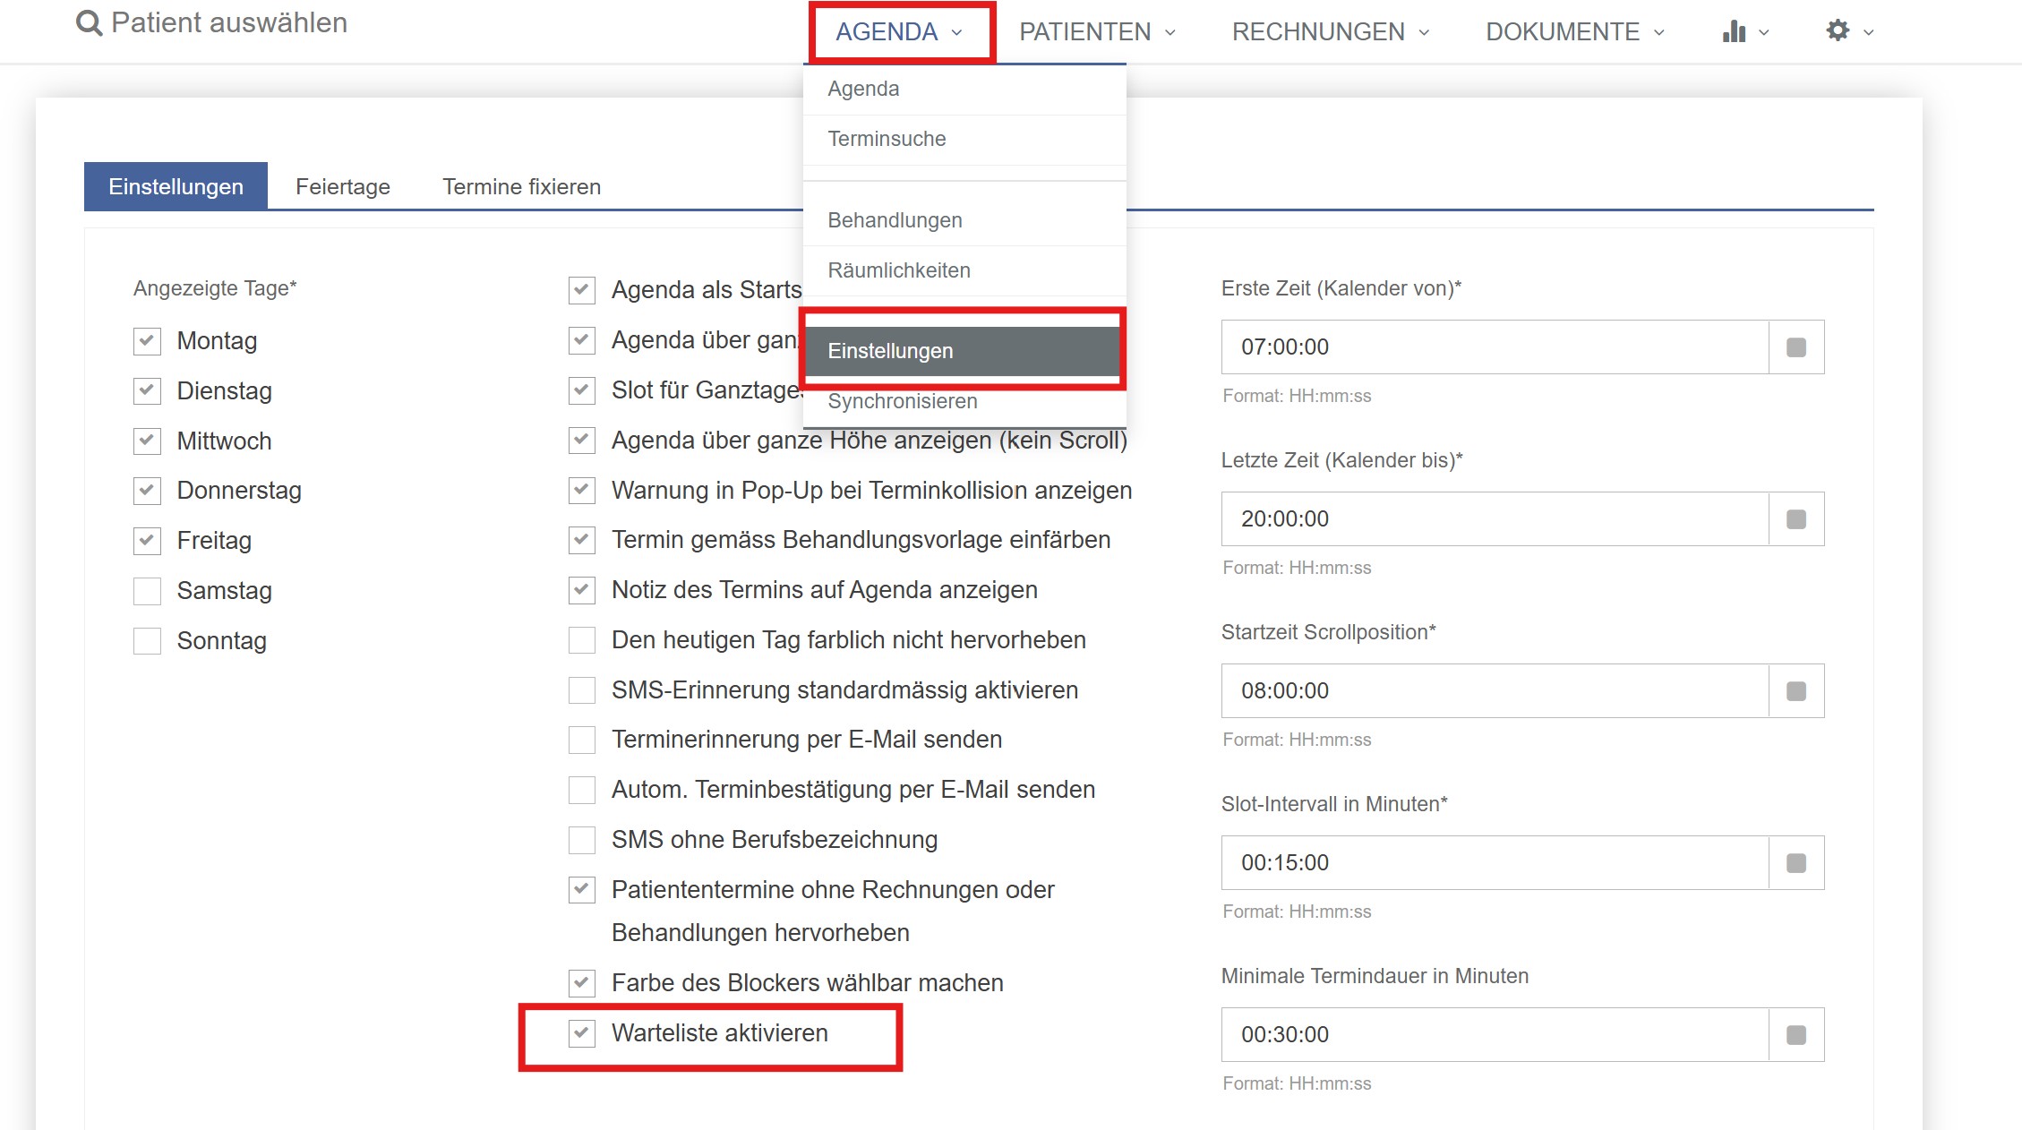The image size is (2022, 1130).
Task: Expand the PATIENTEN dropdown menu
Action: [x=1097, y=32]
